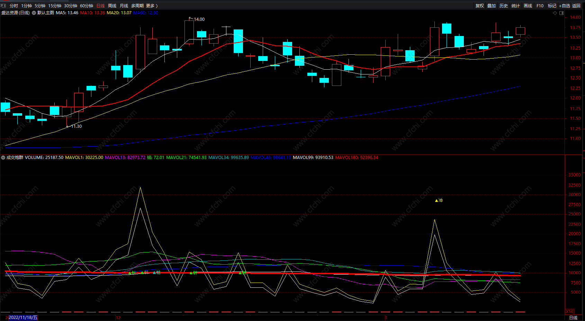This screenshot has height=321, width=585.
Task: Expand the 更多 period options
Action: click(152, 6)
